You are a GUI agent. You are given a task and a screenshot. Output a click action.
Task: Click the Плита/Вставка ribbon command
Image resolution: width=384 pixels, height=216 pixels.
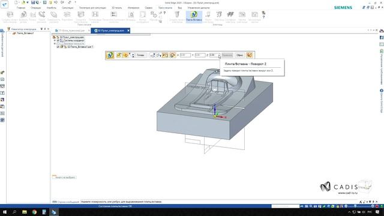pos(194,17)
